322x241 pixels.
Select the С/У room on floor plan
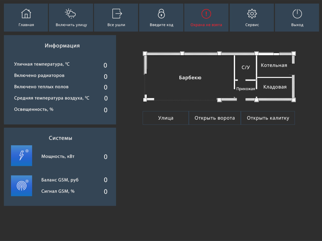point(246,67)
